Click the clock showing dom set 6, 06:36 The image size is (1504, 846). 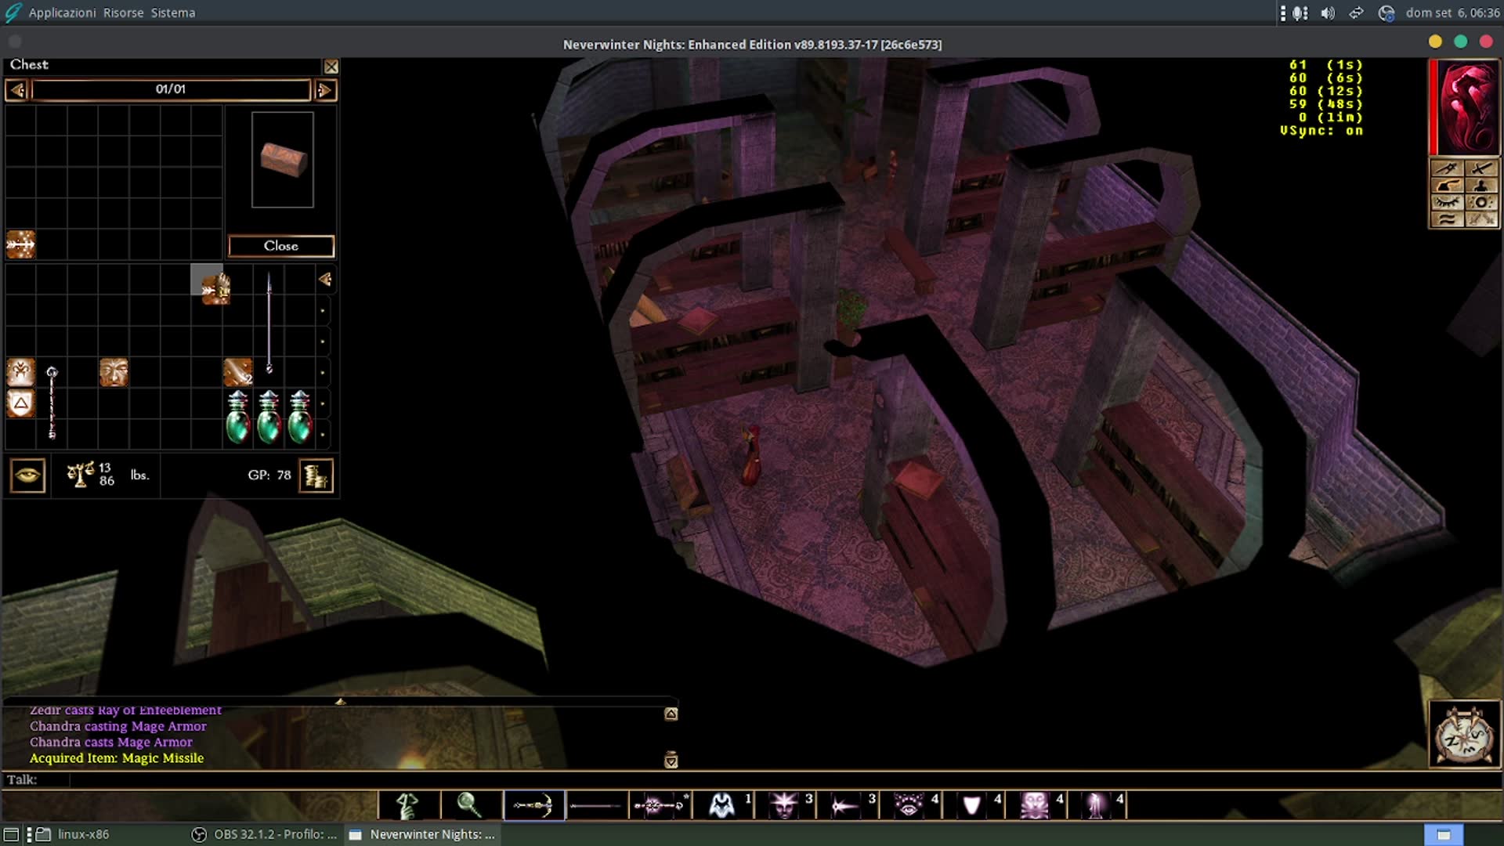coord(1452,13)
